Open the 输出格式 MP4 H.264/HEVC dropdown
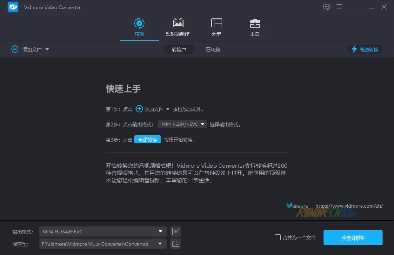The height and width of the screenshot is (255, 394). pos(102,232)
